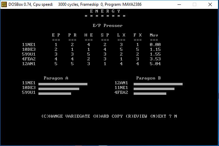The height and width of the screenshot is (146, 219).
Task: Click the E/P Presser subtitle
Action: (x=108, y=26)
